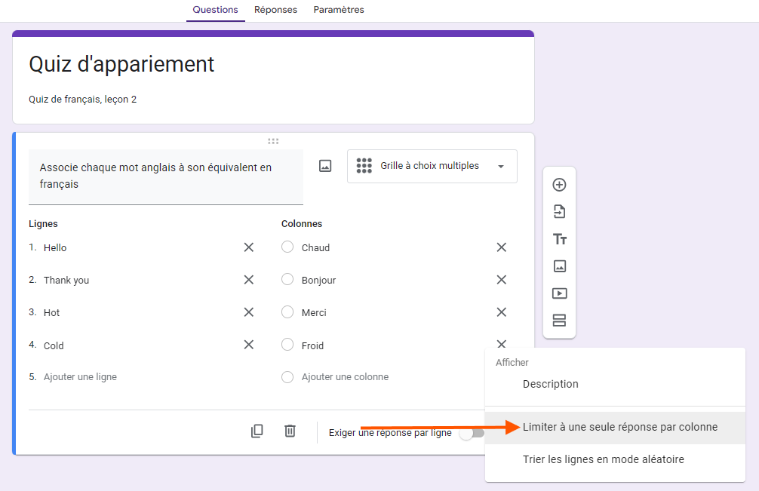This screenshot has height=491, width=759.
Task: Switch to the Réponses tab
Action: point(275,10)
